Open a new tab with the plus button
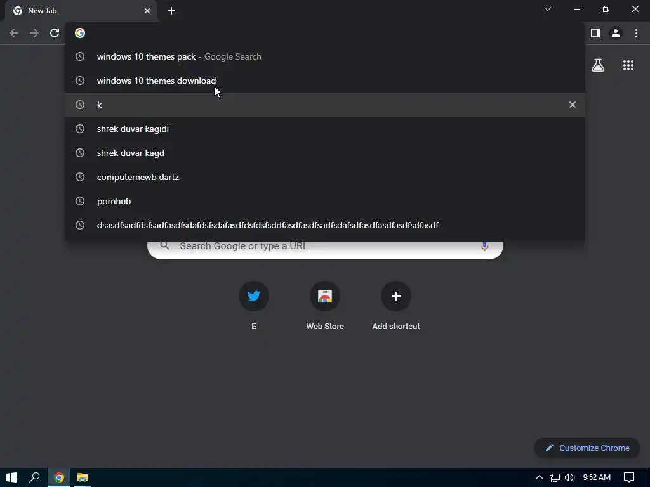 click(171, 11)
